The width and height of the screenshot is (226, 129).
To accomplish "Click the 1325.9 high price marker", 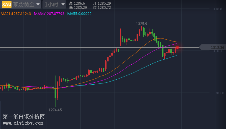I will [141, 24].
